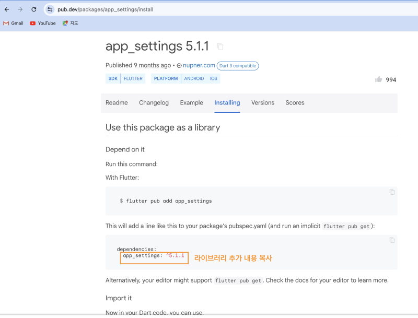Switch to the Changelog tab
418x318 pixels.
point(154,103)
